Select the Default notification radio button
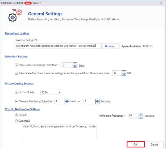Viewport: 166px width, 149px height. click(x=16, y=115)
